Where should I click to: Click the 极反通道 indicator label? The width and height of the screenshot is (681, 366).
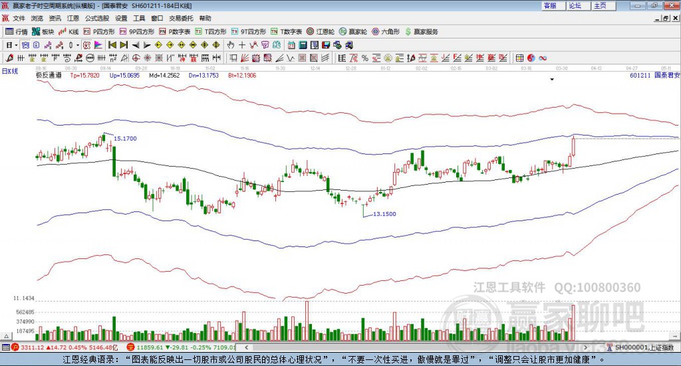(49, 75)
